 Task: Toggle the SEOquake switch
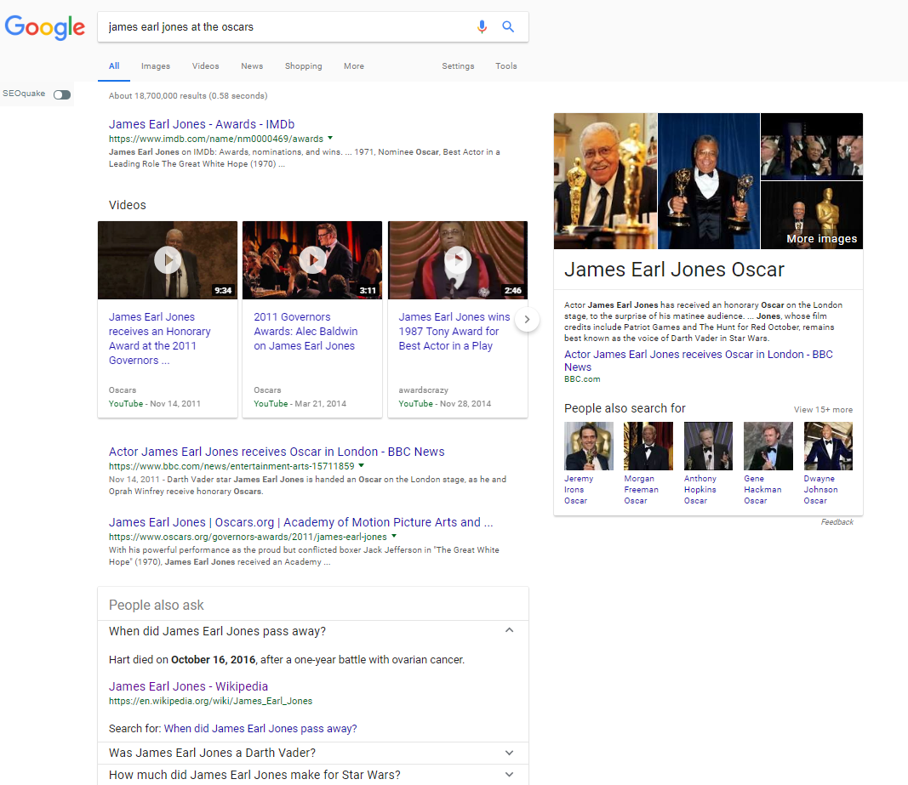(62, 94)
